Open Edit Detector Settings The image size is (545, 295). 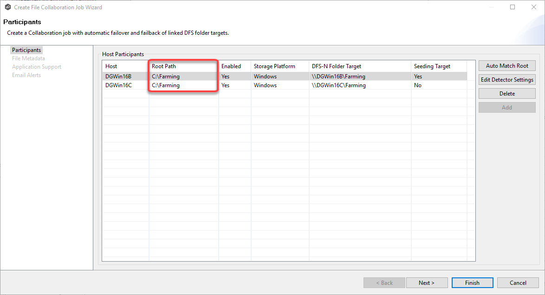click(x=506, y=79)
